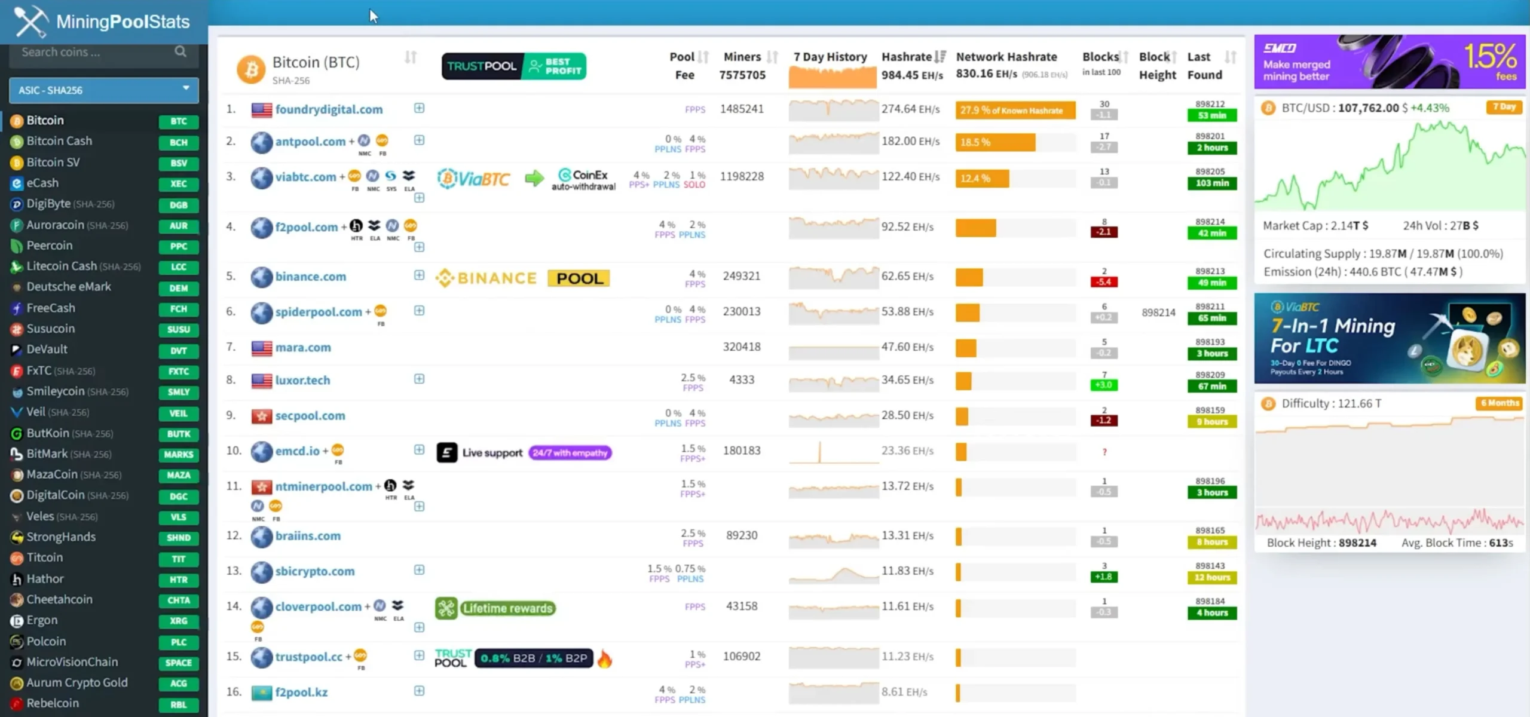The image size is (1530, 717).
Task: Expand details for f2pool.kz row
Action: [x=420, y=691]
